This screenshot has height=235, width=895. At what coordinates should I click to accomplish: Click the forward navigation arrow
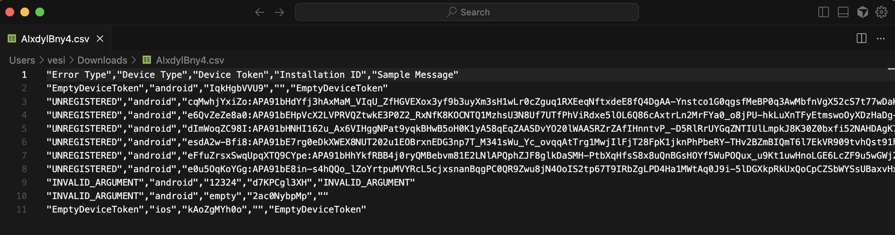pos(279,12)
